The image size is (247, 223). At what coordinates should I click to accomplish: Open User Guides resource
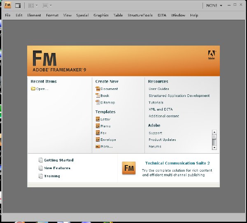(x=159, y=89)
